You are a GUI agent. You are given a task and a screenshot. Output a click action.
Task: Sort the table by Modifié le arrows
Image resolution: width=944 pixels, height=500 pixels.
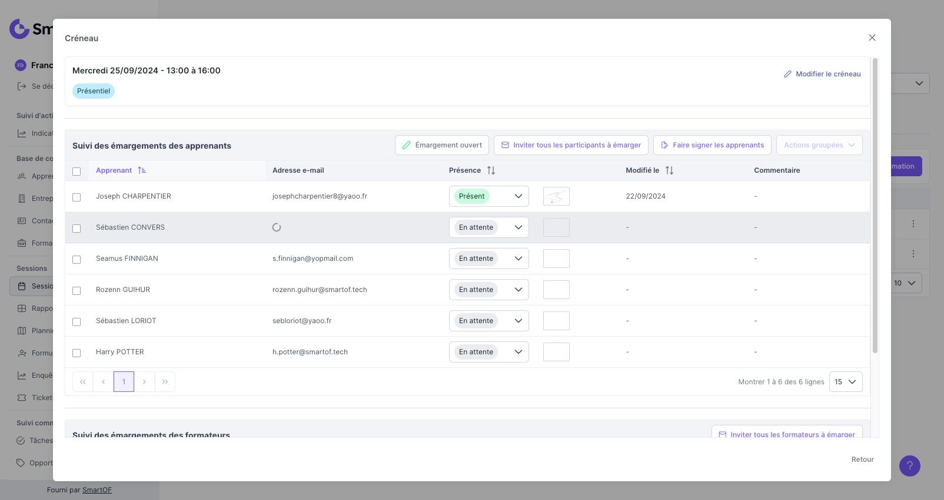(x=669, y=170)
